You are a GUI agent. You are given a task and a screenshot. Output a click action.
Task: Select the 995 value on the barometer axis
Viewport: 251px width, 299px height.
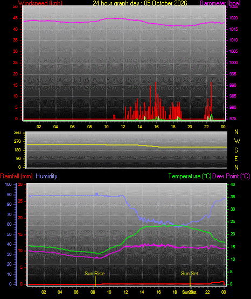[x=233, y=74]
